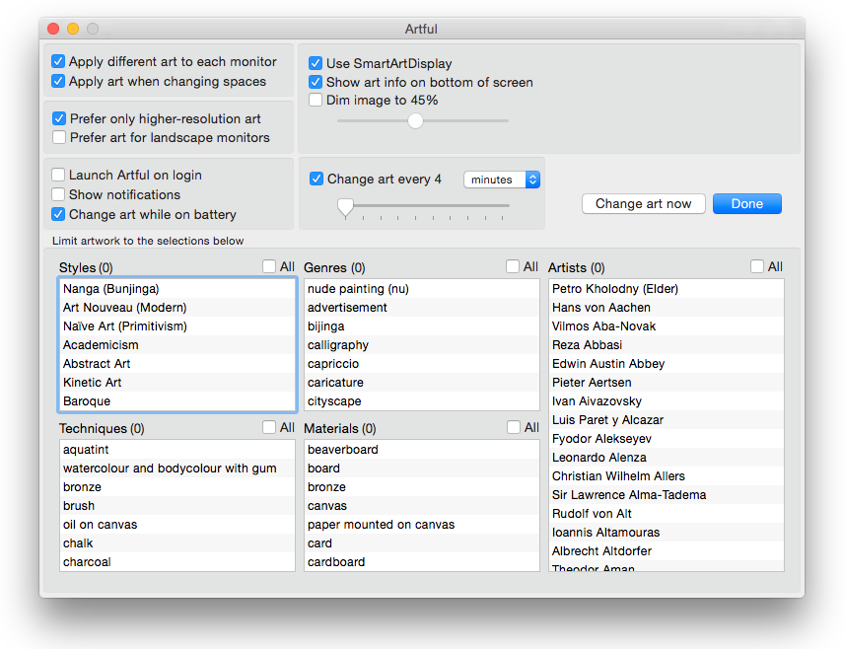Select Naïve Art (Primitivism) style
The height and width of the screenshot is (649, 844).
click(177, 326)
